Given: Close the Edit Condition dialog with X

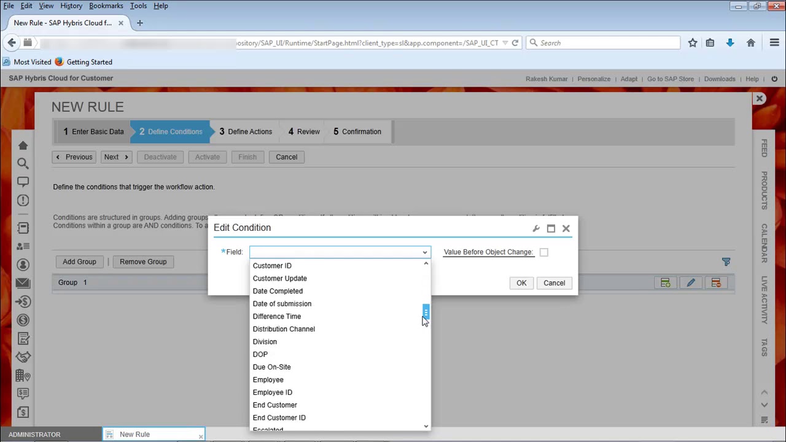Looking at the screenshot, I should pyautogui.click(x=566, y=228).
